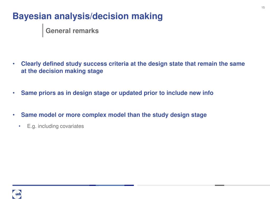Select the General remarks subtitle
The image size is (270, 203).
pyautogui.click(x=72, y=31)
